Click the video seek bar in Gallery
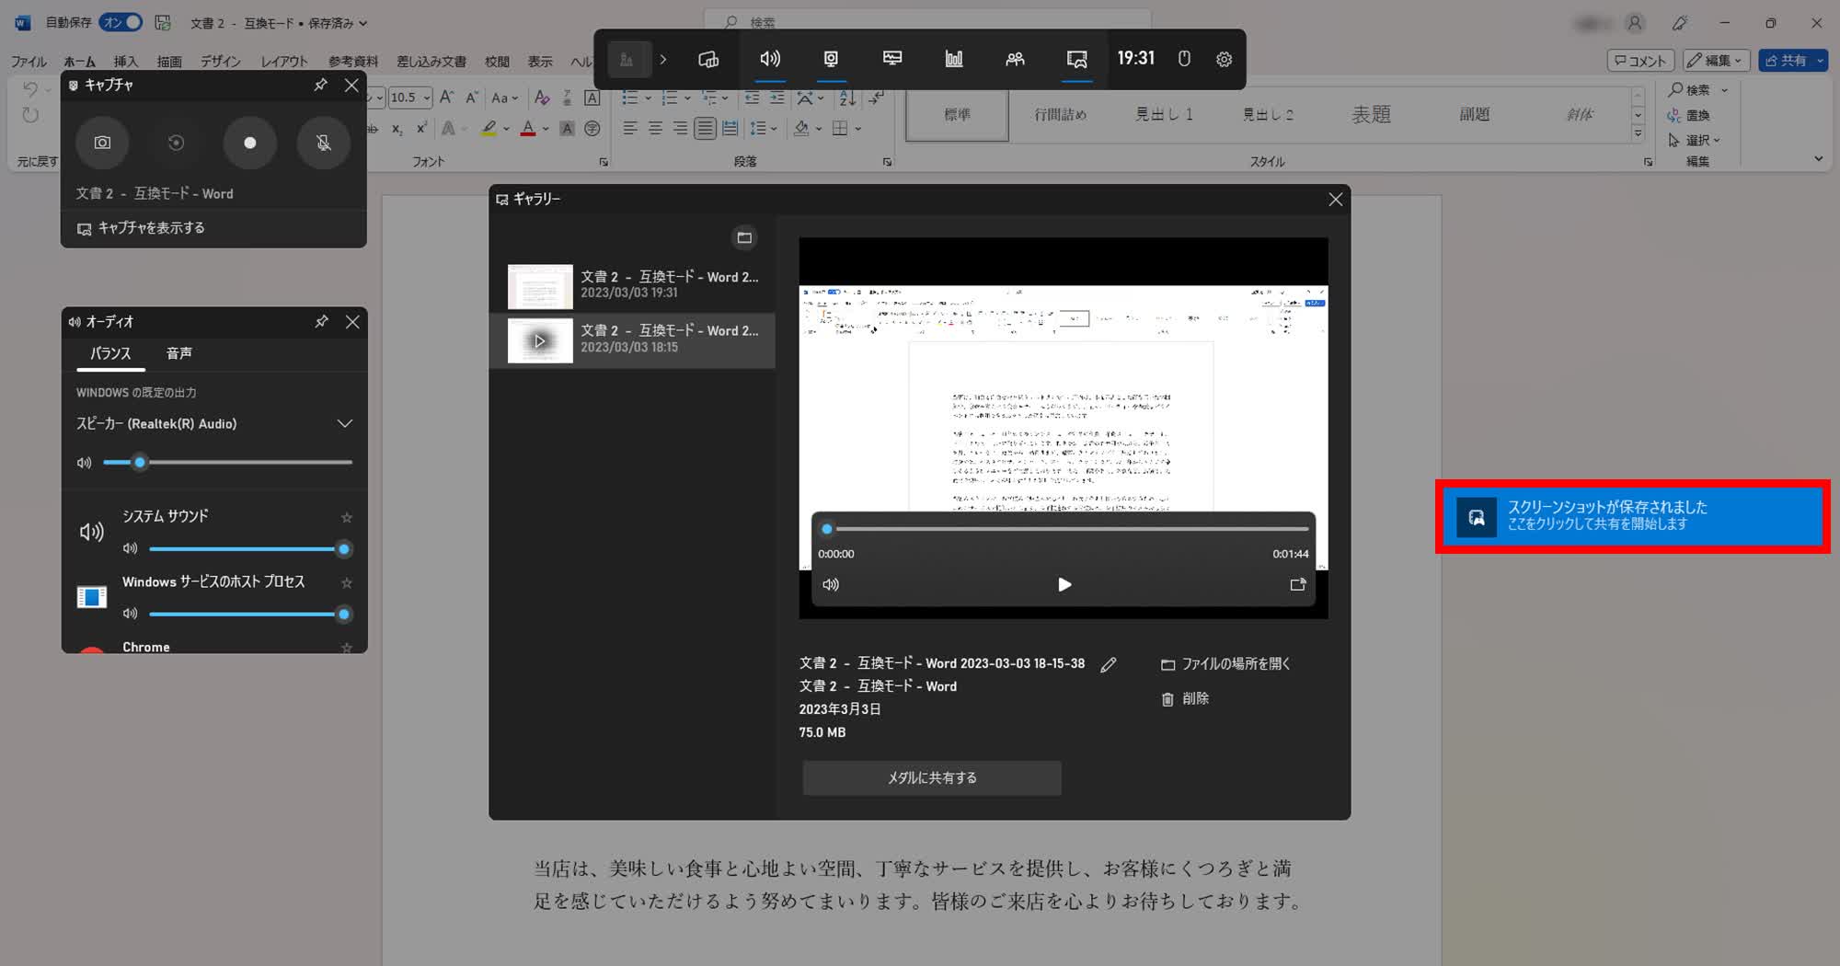This screenshot has height=966, width=1840. click(x=1066, y=529)
